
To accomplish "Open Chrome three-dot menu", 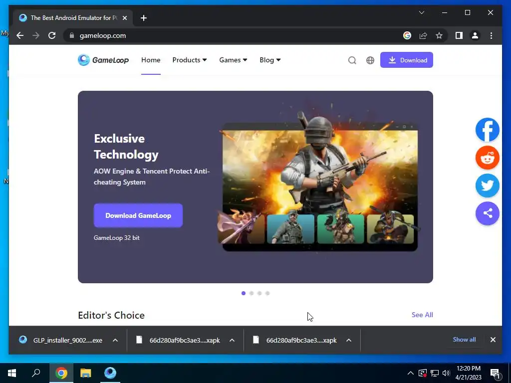I will coord(491,35).
